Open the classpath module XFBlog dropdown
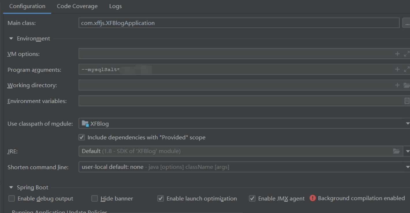Viewport: 410px width, 213px height. 407,124
